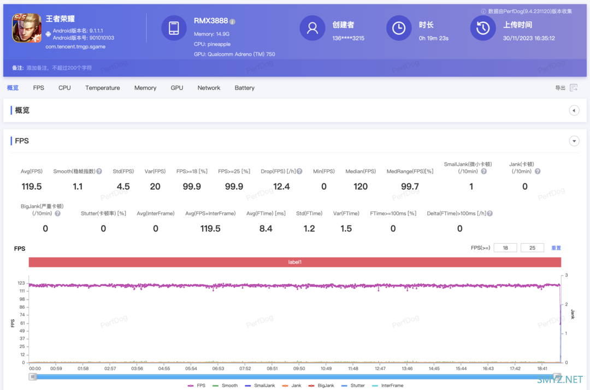The height and width of the screenshot is (390, 590).
Task: Click the FPS threshold field showing 18
Action: tap(505, 248)
